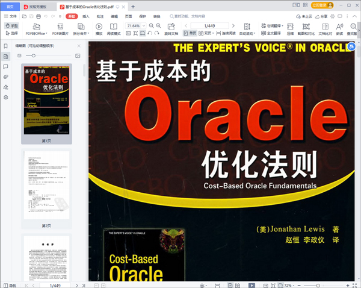Toggle fit-width icon in the ribbon
361x288 pixels.
(143, 33)
